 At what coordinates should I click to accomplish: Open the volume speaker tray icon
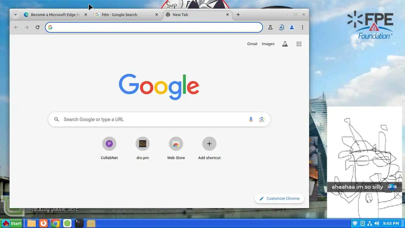[x=377, y=223]
